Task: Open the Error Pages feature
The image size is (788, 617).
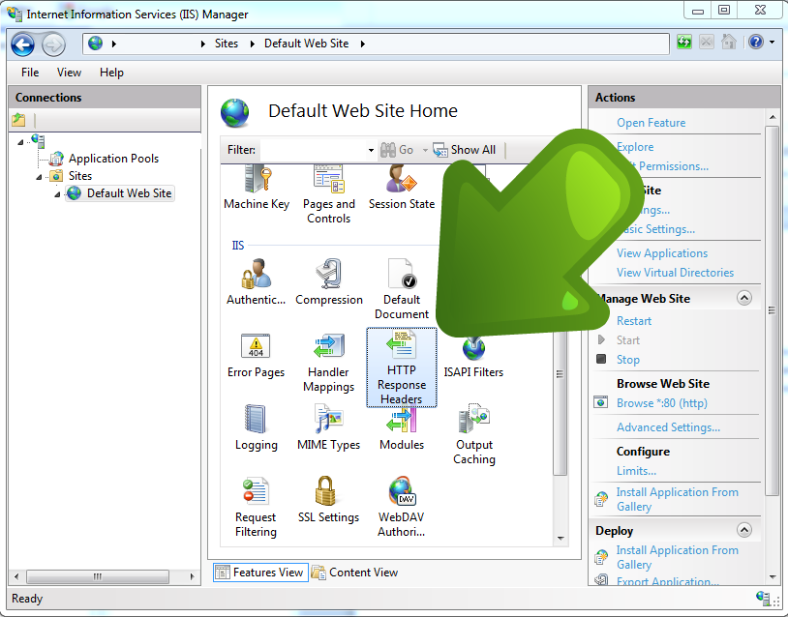Action: pyautogui.click(x=256, y=356)
